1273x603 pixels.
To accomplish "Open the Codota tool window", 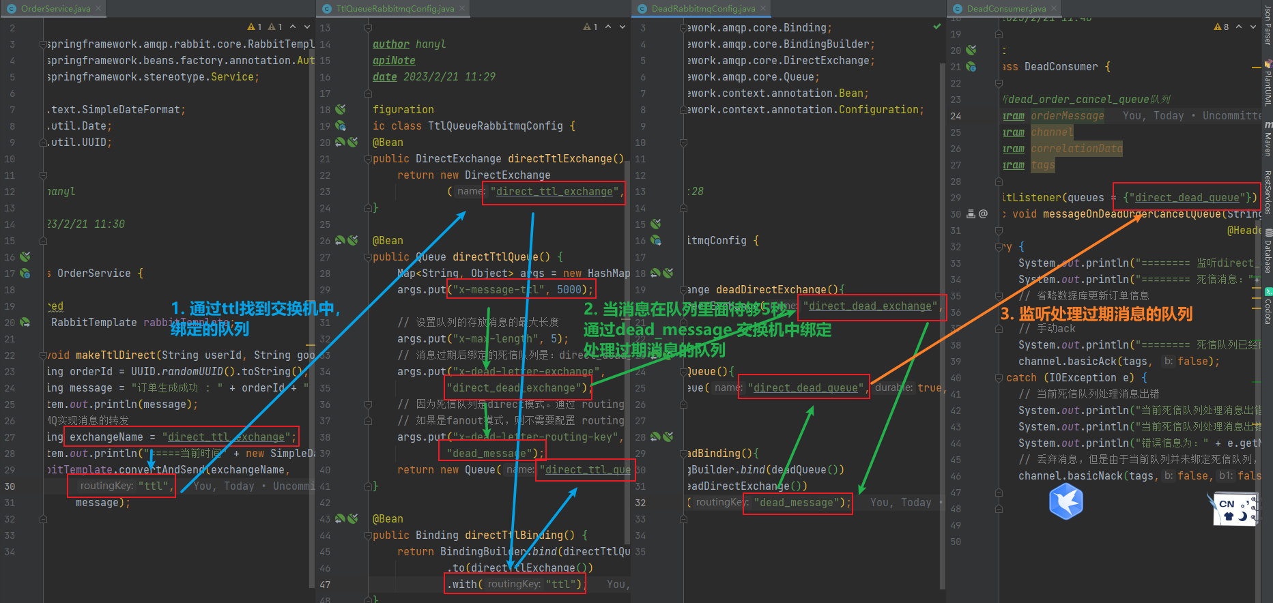I will (x=1268, y=307).
